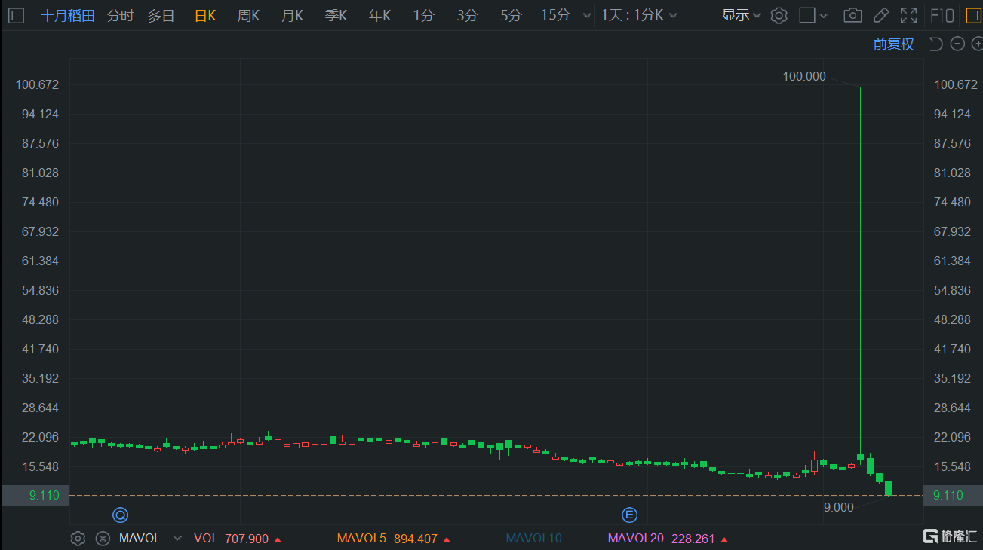This screenshot has height=550, width=983.
Task: Click the 前复权 adjustment option
Action: [x=894, y=44]
